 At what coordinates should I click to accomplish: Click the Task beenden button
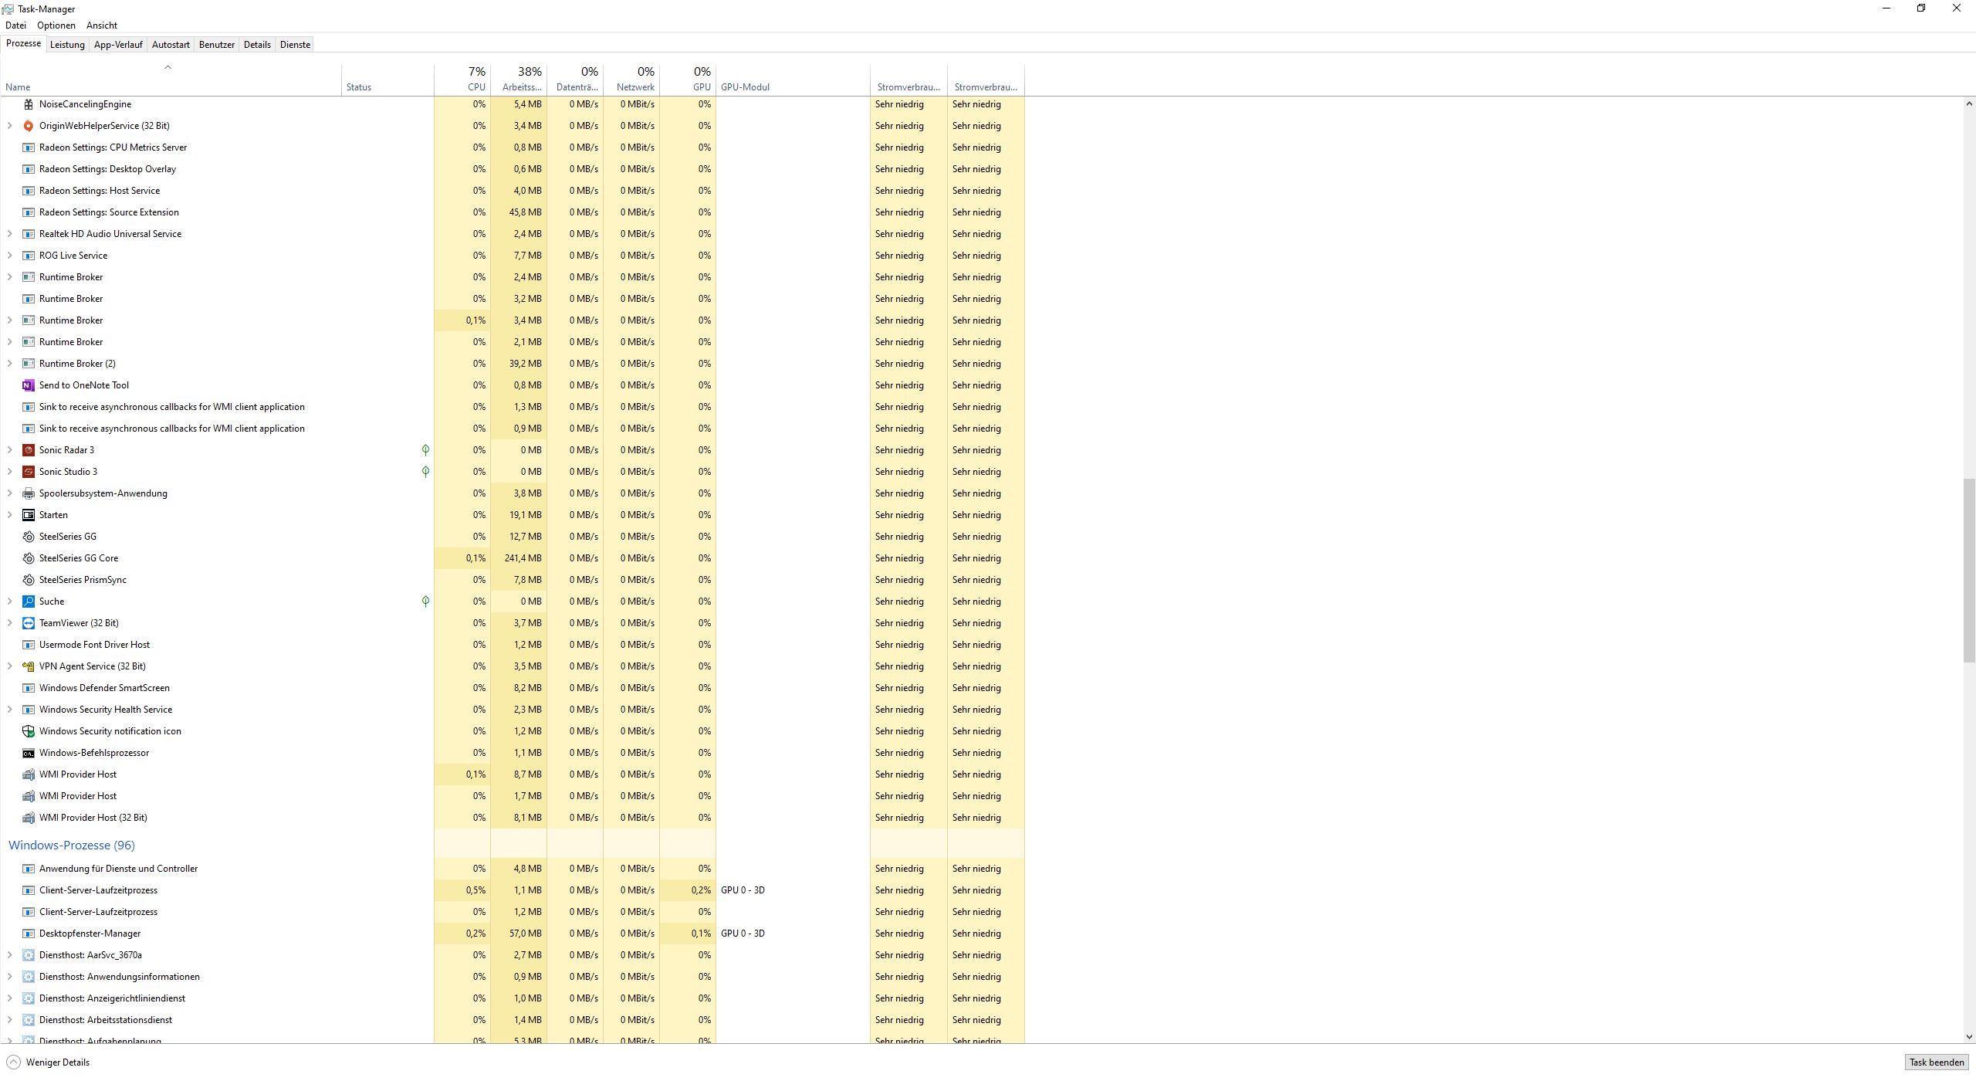point(1936,1062)
